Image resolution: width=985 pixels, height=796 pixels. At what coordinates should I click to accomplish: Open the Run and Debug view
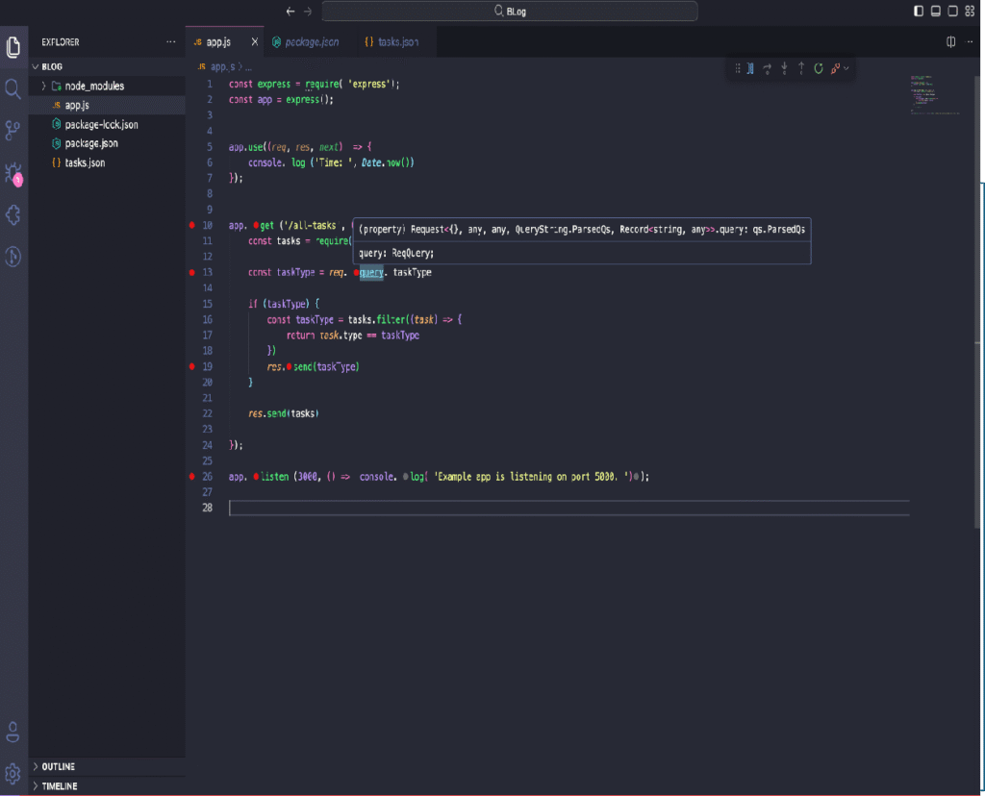coord(13,174)
